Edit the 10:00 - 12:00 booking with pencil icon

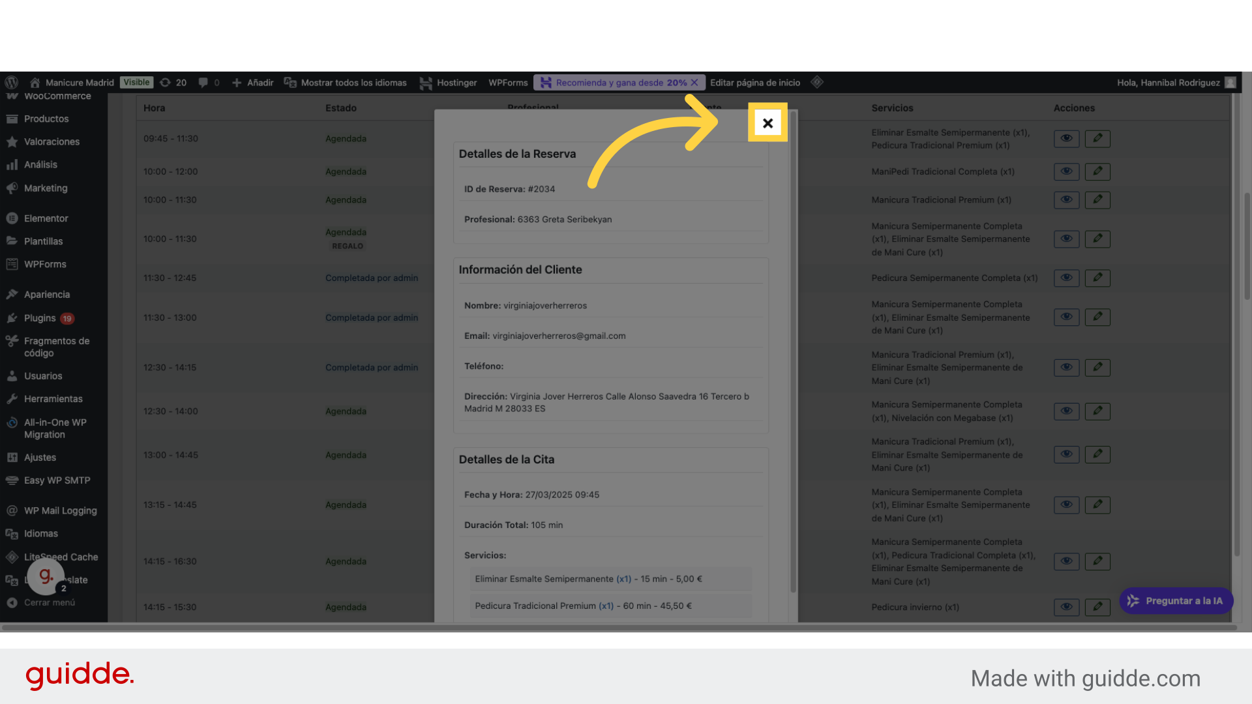point(1097,171)
